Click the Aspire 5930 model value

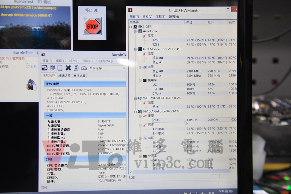[x=106, y=125]
